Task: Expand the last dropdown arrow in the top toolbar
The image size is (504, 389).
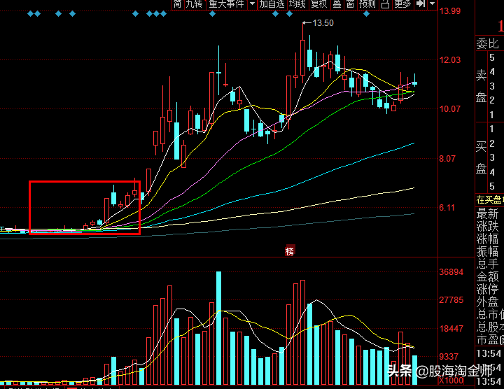Action: click(432, 4)
